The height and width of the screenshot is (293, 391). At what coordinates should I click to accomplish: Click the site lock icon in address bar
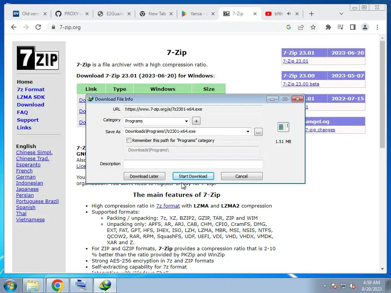point(53,27)
